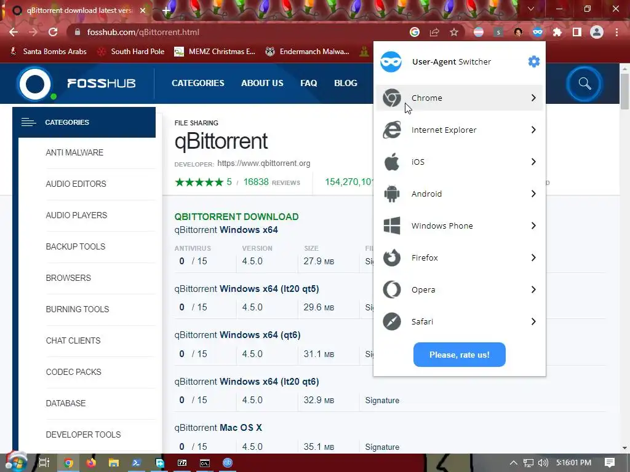Open qBittorrent from the taskbar
The width and height of the screenshot is (630, 472).
[228, 463]
